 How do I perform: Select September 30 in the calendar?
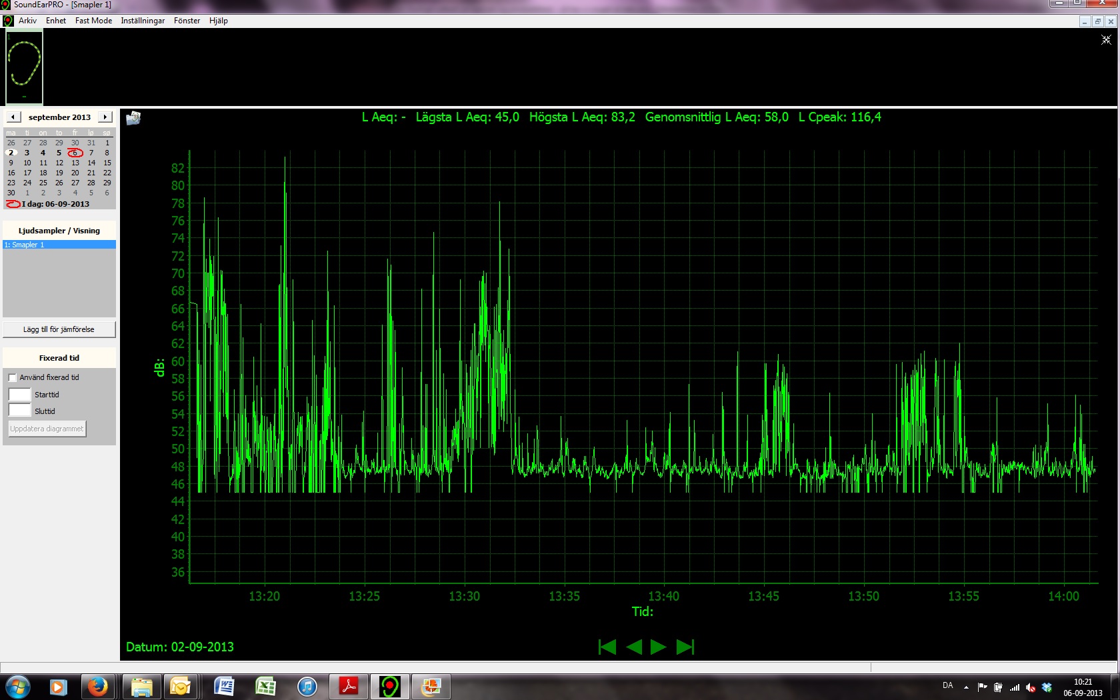[11, 193]
